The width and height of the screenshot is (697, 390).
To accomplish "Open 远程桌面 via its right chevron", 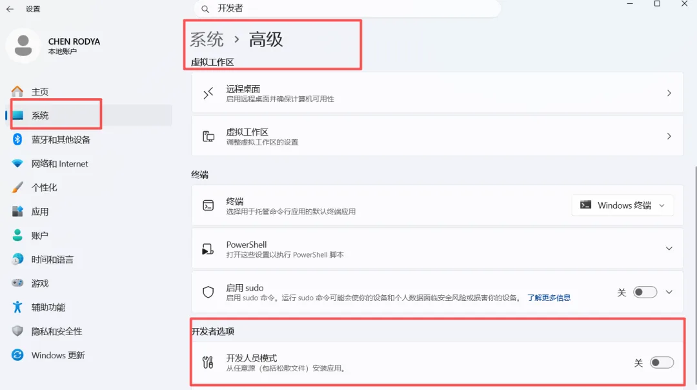I will tap(669, 93).
